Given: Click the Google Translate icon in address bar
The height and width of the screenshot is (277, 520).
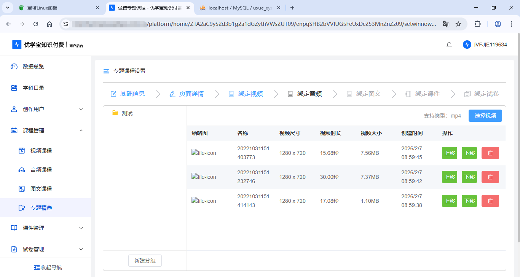Looking at the screenshot, I should pos(446,24).
